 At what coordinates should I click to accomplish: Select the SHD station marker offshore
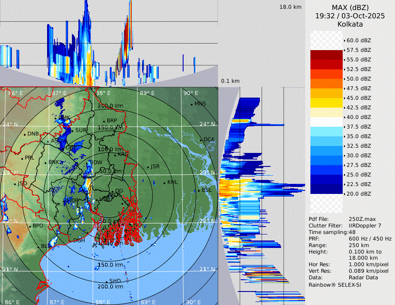[x=106, y=281]
